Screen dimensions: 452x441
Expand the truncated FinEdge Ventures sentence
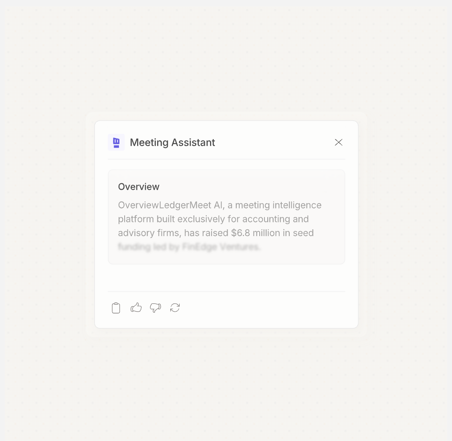pyautogui.click(x=188, y=247)
